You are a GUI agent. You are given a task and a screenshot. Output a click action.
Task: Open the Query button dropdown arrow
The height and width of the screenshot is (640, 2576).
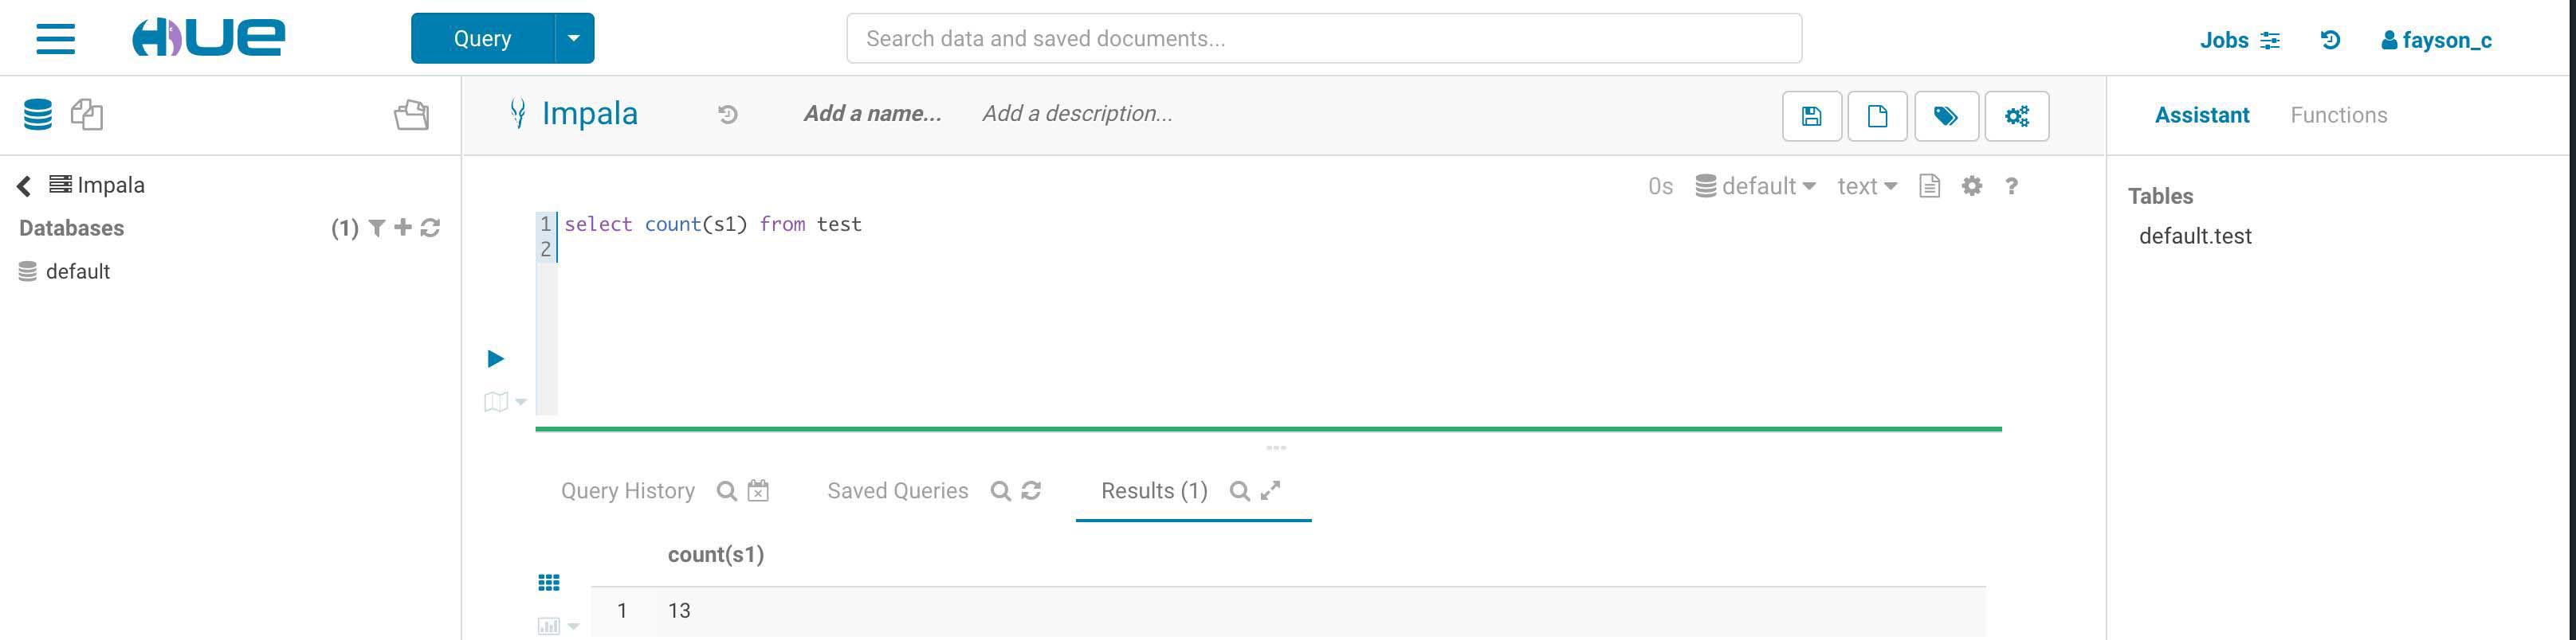(574, 39)
